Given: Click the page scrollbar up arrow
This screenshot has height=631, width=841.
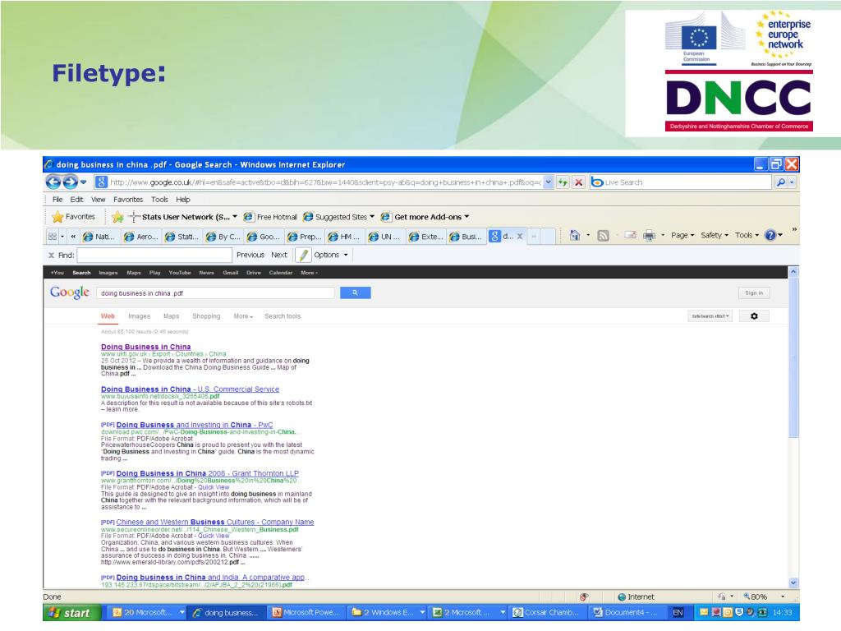Looking at the screenshot, I should 793,272.
